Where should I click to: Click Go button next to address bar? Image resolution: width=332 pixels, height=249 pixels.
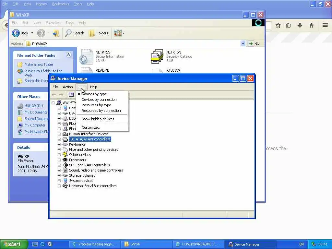[x=254, y=44]
